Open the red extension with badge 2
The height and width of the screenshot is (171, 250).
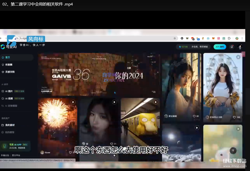click(193, 38)
